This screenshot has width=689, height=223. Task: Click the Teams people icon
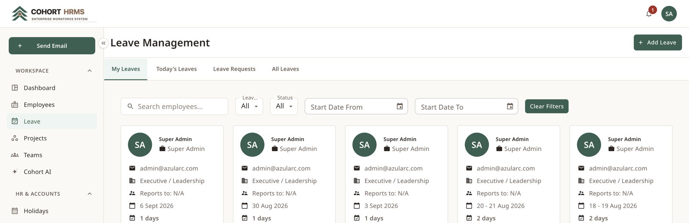tap(15, 155)
